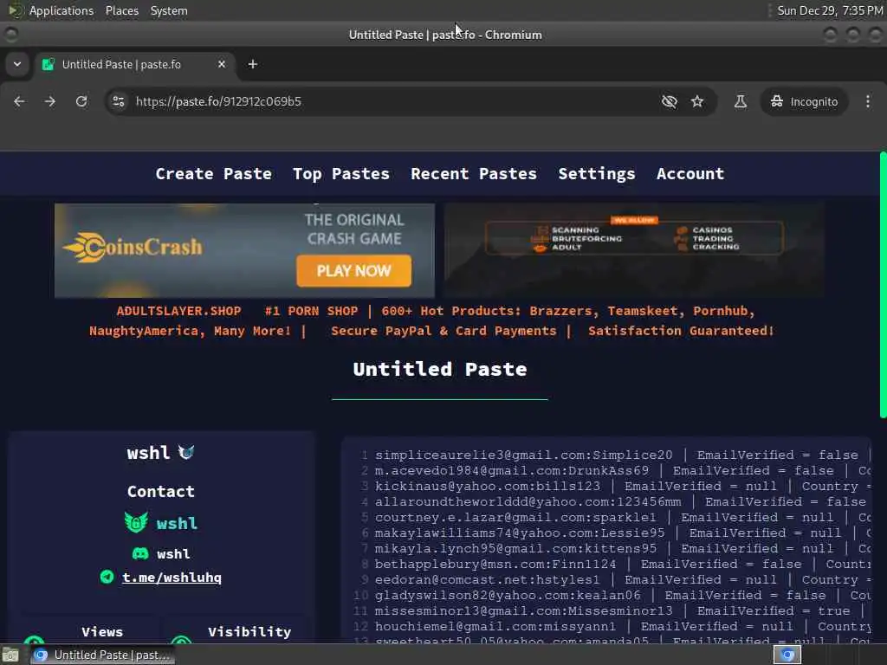The width and height of the screenshot is (887, 665).
Task: Click the Discord icon beside wshl
Action: click(140, 553)
